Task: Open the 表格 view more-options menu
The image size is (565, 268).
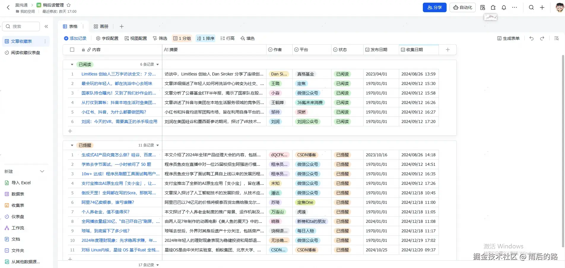Action: (x=83, y=26)
